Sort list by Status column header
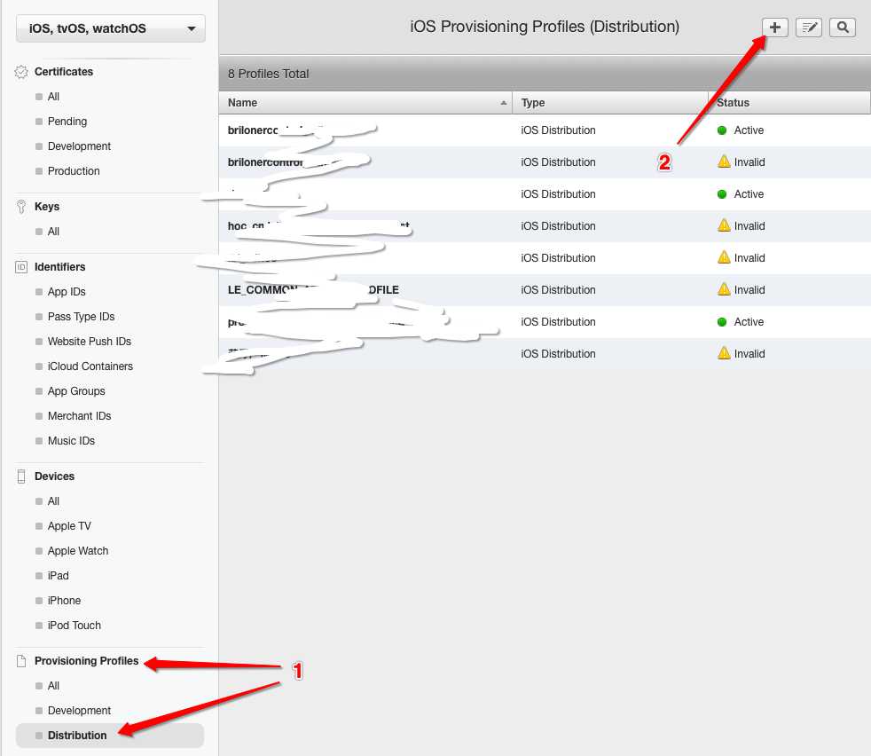Image resolution: width=871 pixels, height=756 pixels. pos(788,103)
